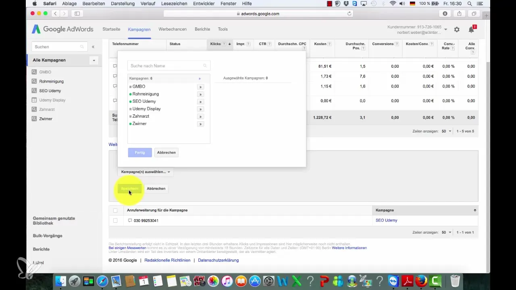The width and height of the screenshot is (516, 290).
Task: Click the Fertig button in the popup
Action: 140,153
